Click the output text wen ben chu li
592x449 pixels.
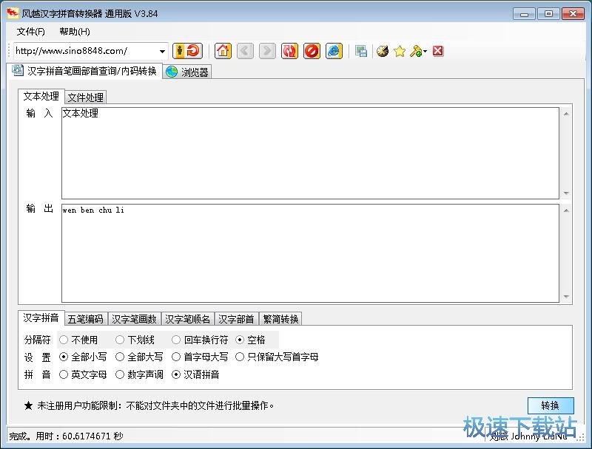(x=93, y=210)
